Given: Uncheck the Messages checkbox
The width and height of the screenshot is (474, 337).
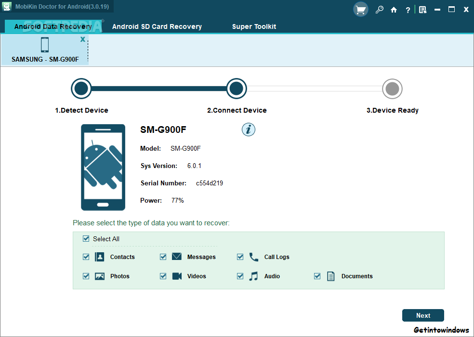Looking at the screenshot, I should coord(163,257).
